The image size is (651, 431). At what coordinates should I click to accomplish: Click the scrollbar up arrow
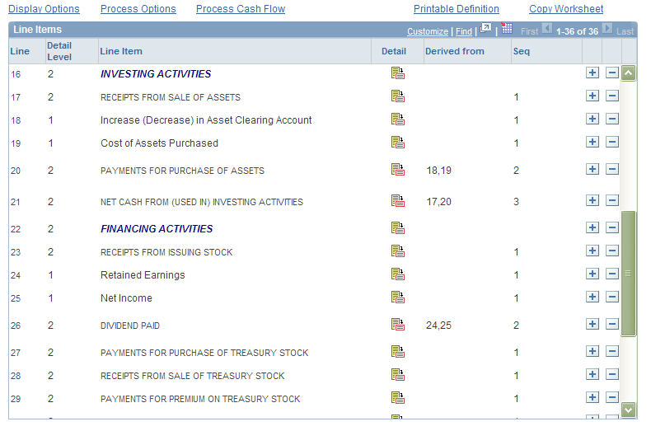pyautogui.click(x=629, y=73)
